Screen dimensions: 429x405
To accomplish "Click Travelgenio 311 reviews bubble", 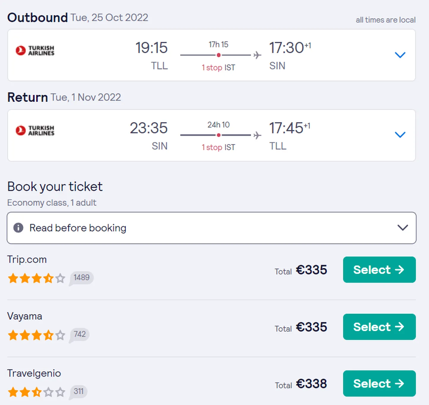I will click(78, 392).
